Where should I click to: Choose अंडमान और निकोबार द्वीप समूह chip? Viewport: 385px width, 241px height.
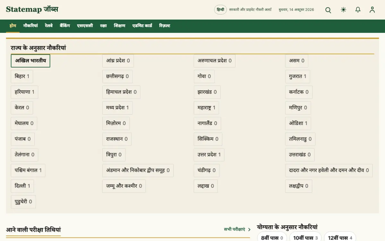(138, 170)
